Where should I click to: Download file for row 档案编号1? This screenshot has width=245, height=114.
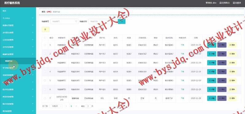(x=182, y=45)
